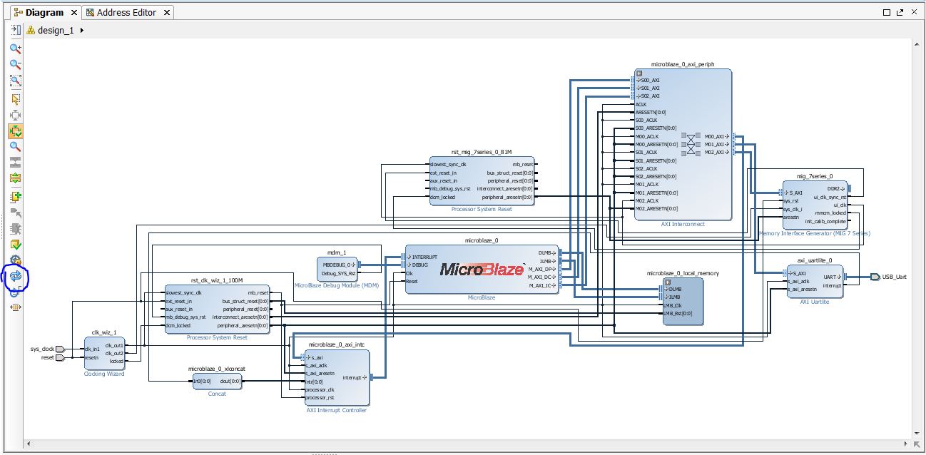Toggle the highlighted Auto Fit Selection icon
Image resolution: width=926 pixels, height=455 pixels.
[x=15, y=131]
